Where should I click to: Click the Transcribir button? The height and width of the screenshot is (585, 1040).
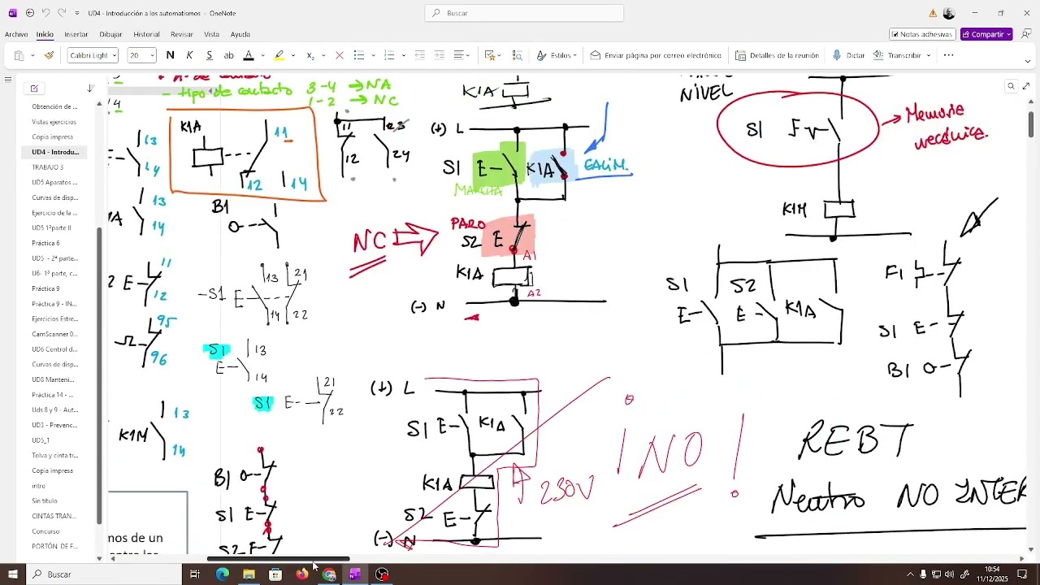point(897,55)
